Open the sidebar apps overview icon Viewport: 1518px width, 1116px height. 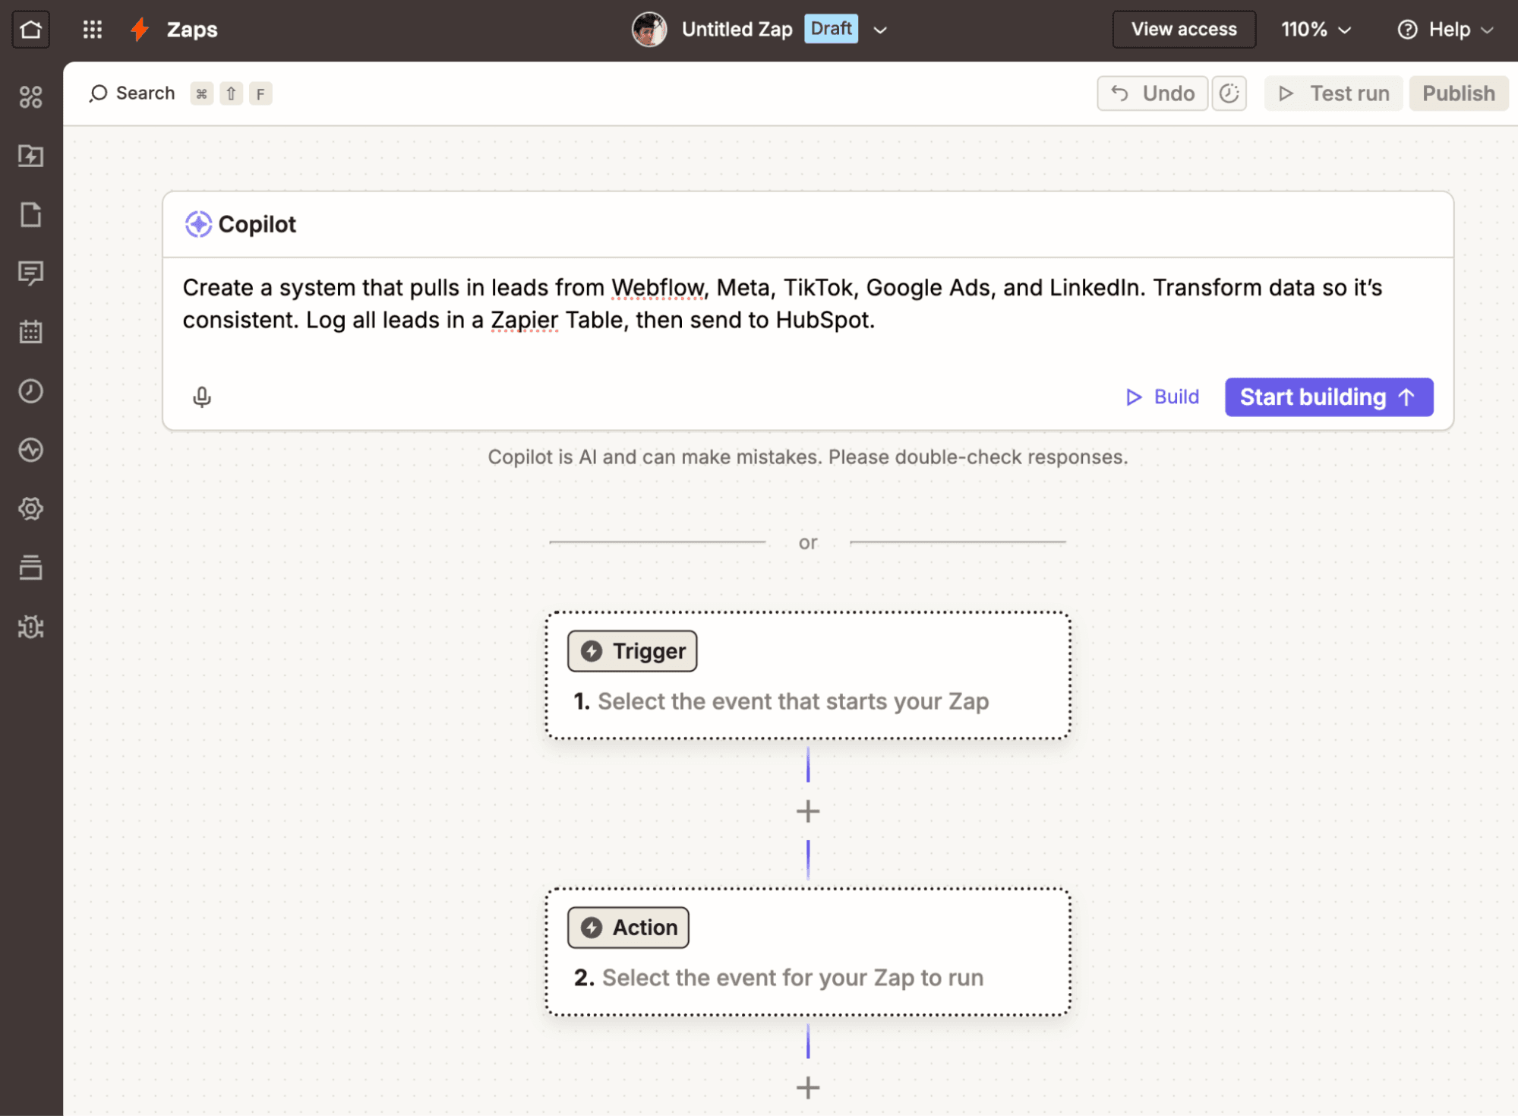click(x=31, y=97)
